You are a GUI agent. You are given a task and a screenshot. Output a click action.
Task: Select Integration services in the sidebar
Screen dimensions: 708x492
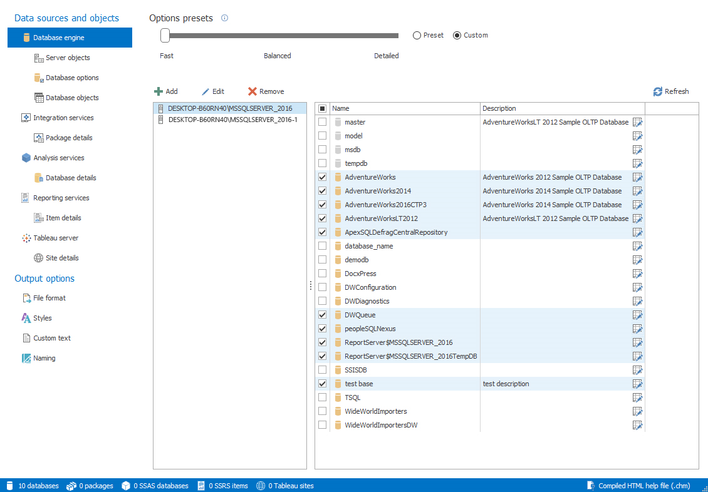pyautogui.click(x=63, y=118)
